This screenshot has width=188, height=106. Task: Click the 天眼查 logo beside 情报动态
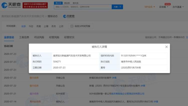69,16
